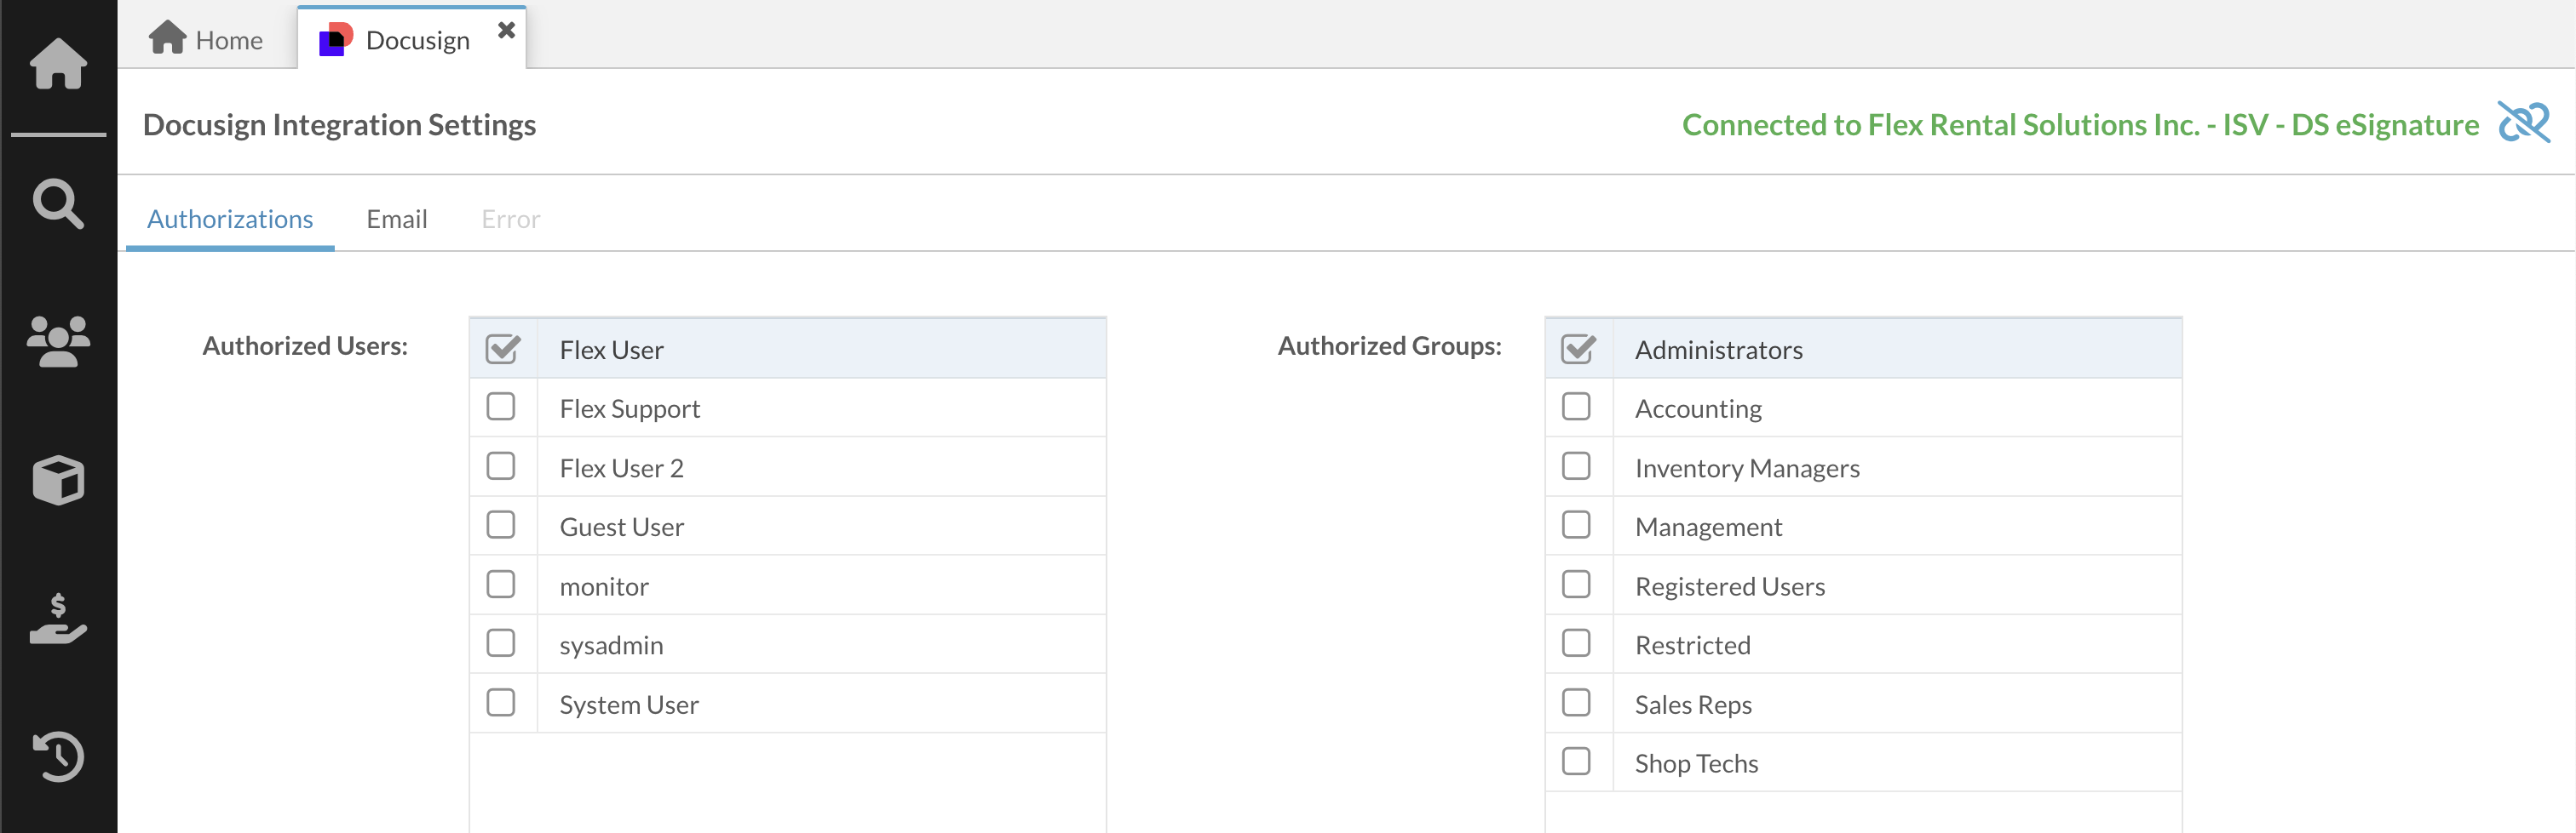Viewport: 2576px width, 833px height.
Task: Select the 'Flex User 2' row text
Action: [621, 469]
